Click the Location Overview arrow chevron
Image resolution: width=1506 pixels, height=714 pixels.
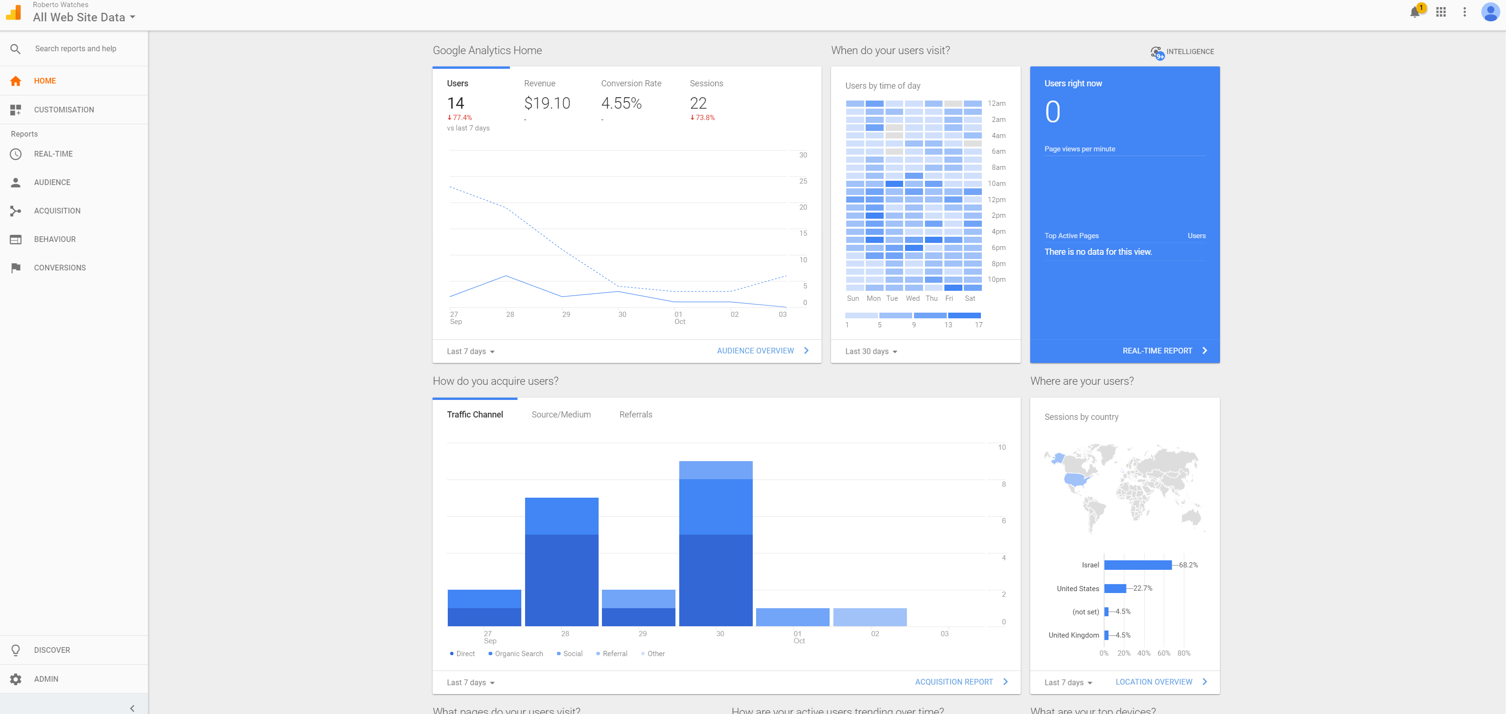point(1205,682)
